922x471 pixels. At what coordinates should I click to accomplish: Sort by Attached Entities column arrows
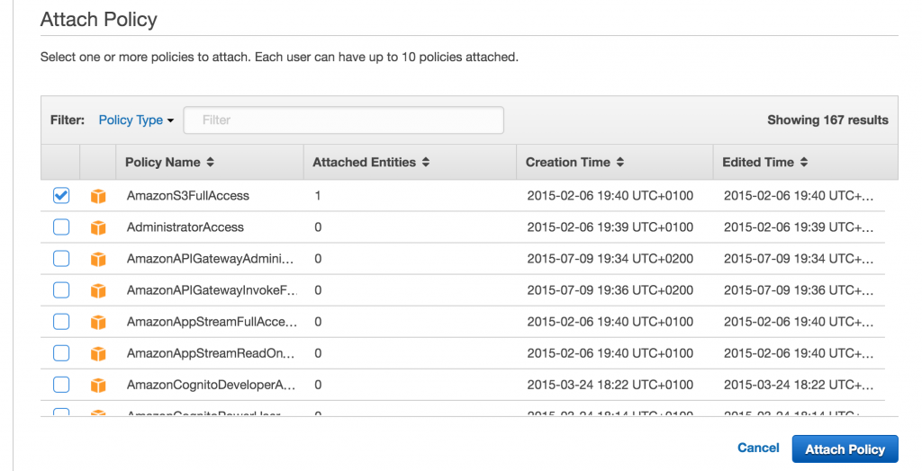[x=426, y=162]
